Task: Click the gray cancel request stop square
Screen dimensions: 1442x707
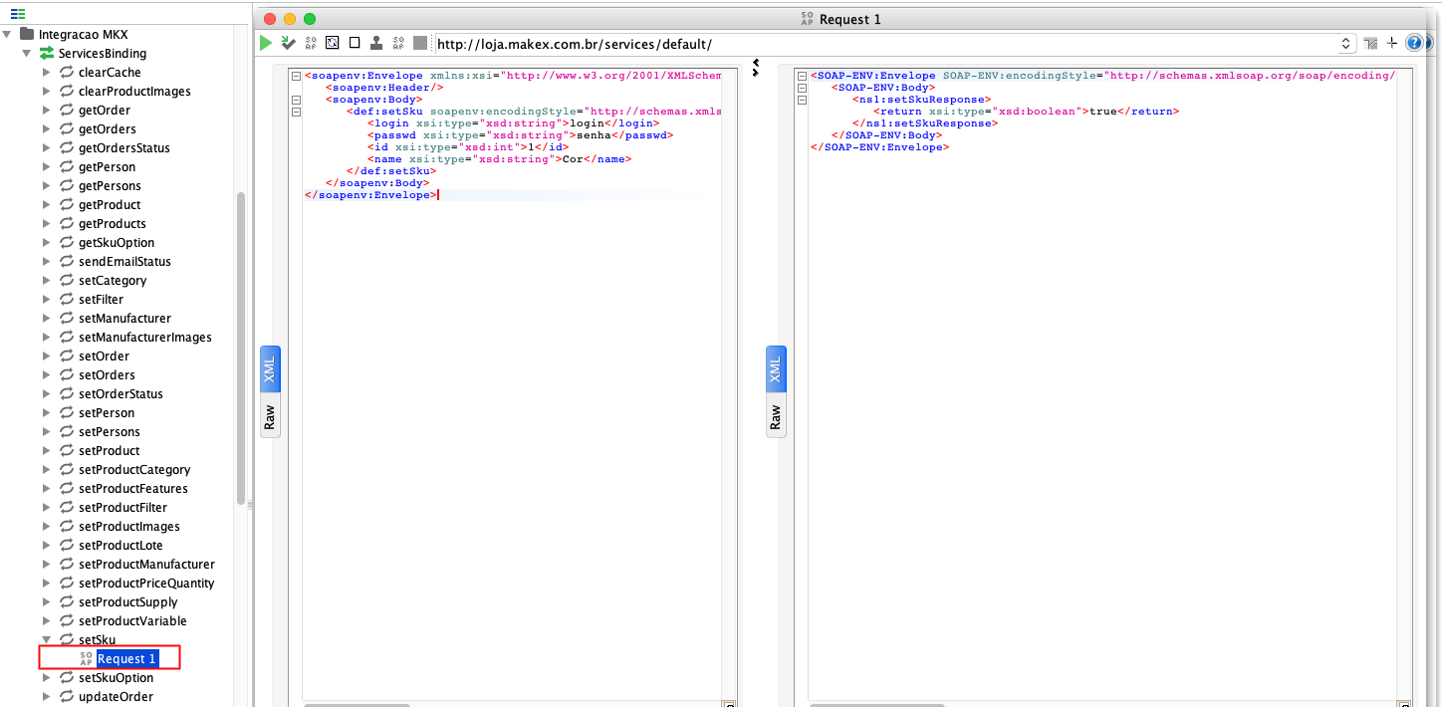Action: (420, 43)
